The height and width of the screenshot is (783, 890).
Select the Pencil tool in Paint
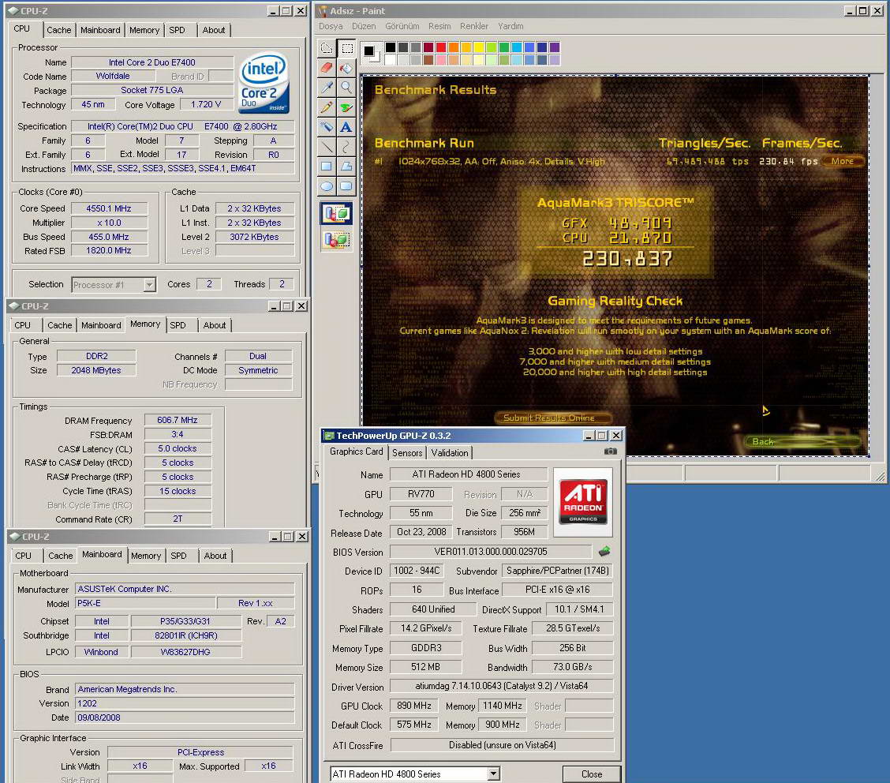[327, 107]
